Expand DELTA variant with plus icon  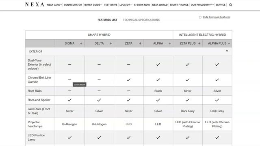111,43
